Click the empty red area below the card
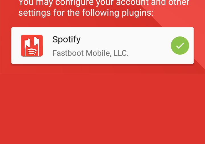 click(x=102, y=108)
